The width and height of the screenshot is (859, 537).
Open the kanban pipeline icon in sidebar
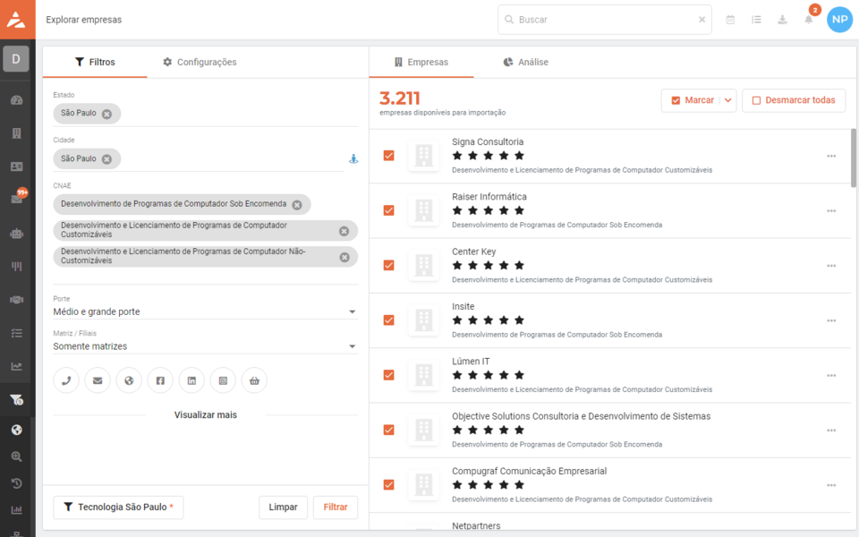[16, 267]
